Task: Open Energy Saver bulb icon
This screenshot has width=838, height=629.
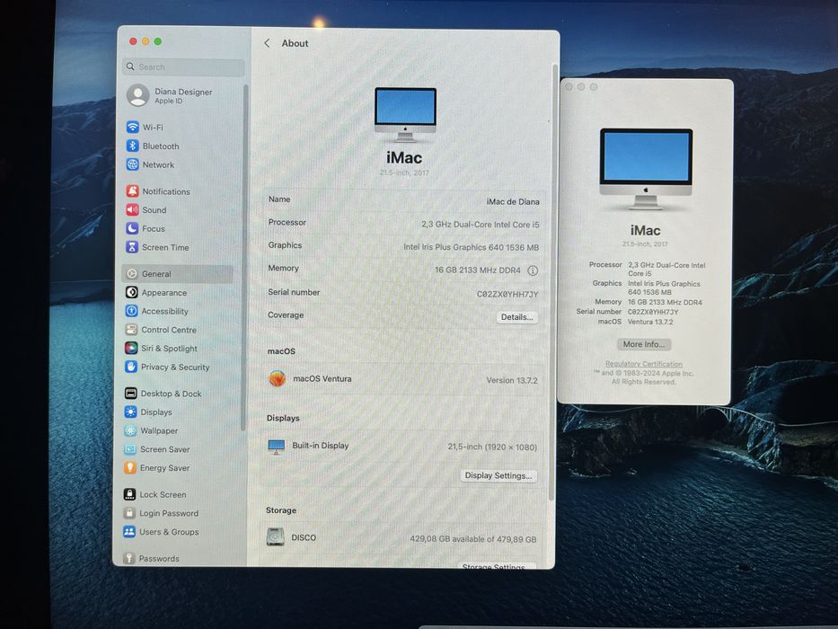Action: pos(130,467)
